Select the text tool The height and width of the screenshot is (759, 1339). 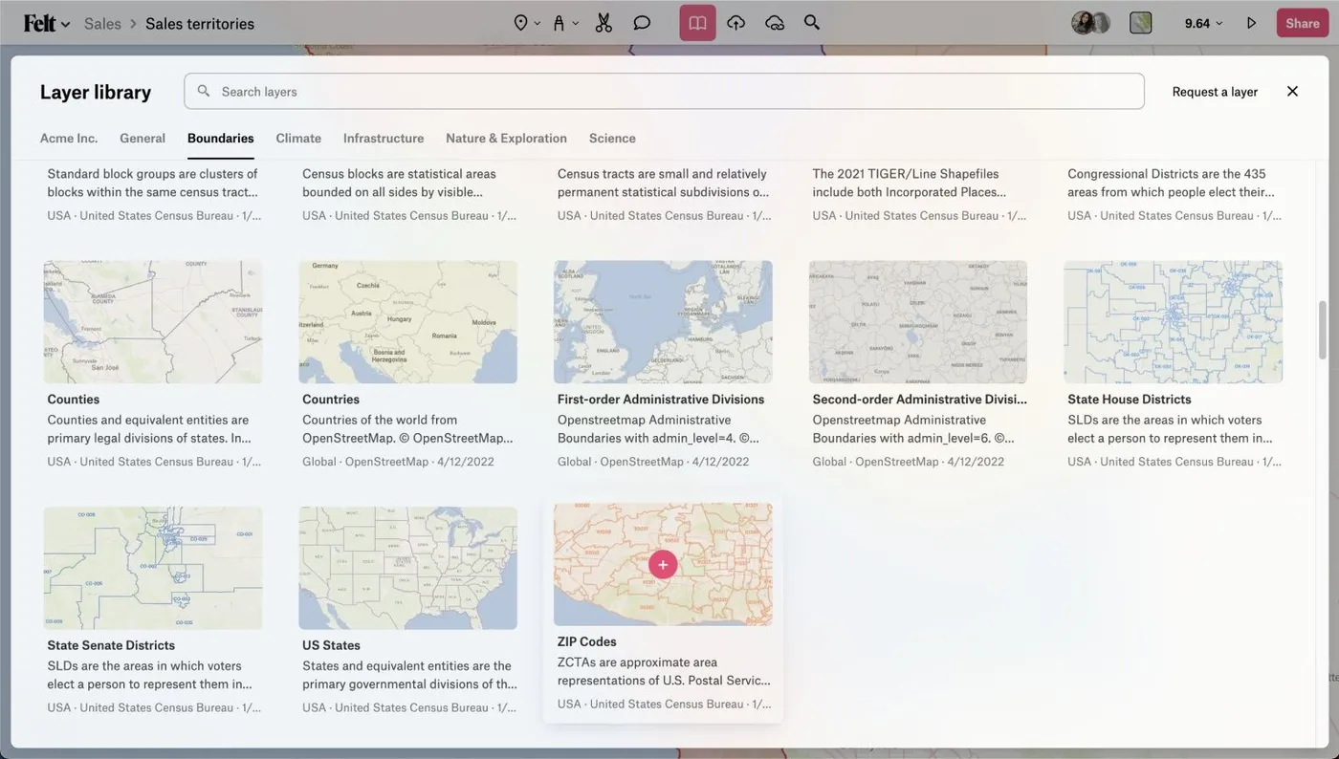559,23
